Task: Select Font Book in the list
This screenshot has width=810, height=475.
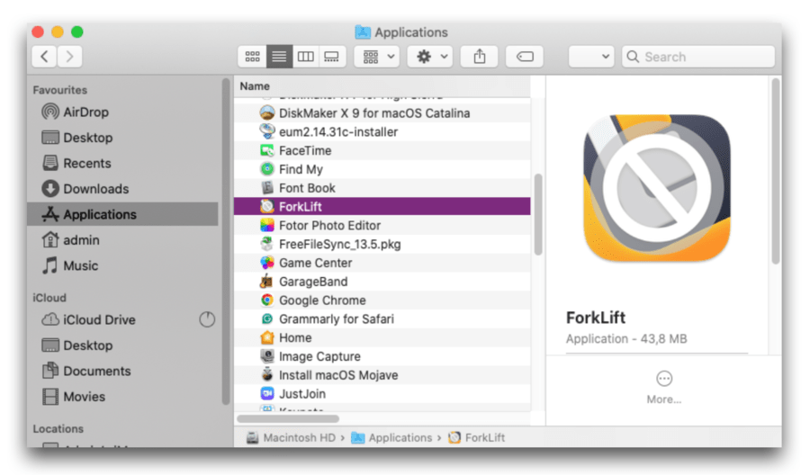Action: coord(382,188)
